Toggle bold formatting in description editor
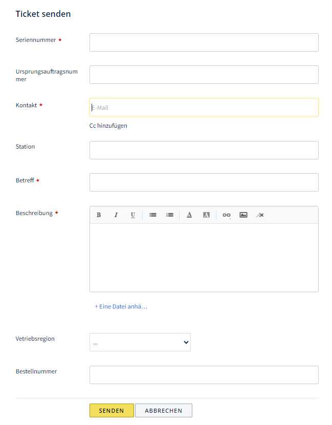Screen dimensions: 332x425 (99, 215)
